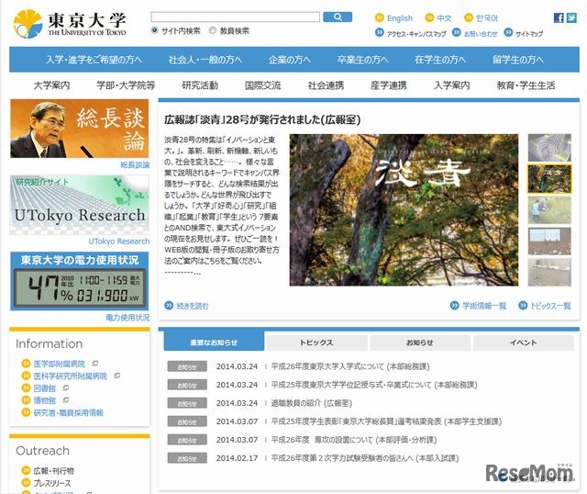
Task: Select the first building slideshow thumbnail
Action: pyautogui.click(x=549, y=148)
